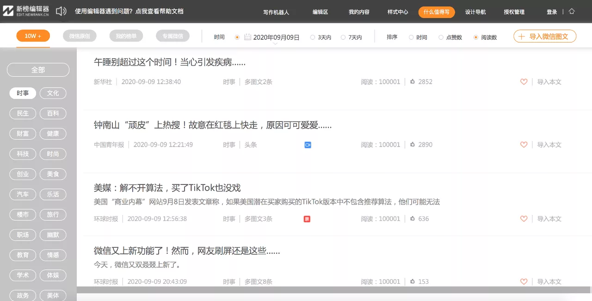
Task: Sort by 时间 radio option
Action: pyautogui.click(x=411, y=37)
